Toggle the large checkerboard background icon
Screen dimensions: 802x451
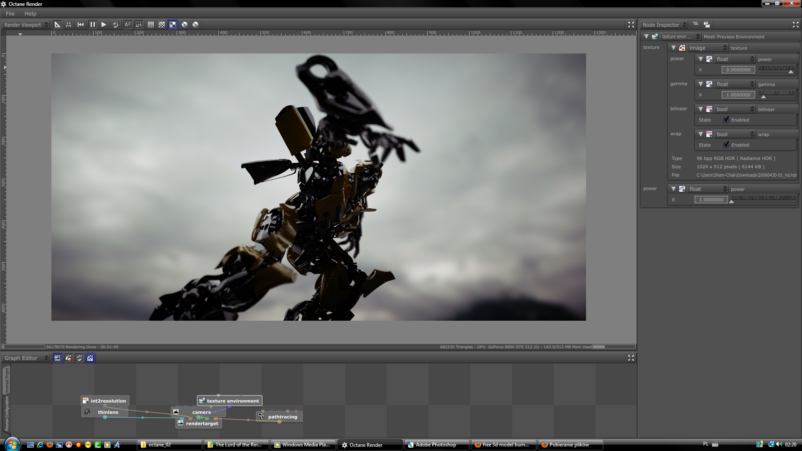point(173,25)
